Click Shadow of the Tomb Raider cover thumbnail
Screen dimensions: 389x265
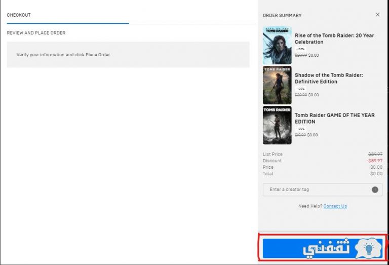pos(277,85)
